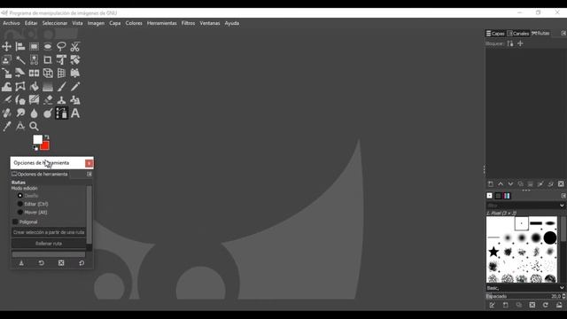Viewport: 567px width, 319px height.
Task: Select the Heal bandage tool
Action: tap(6, 113)
